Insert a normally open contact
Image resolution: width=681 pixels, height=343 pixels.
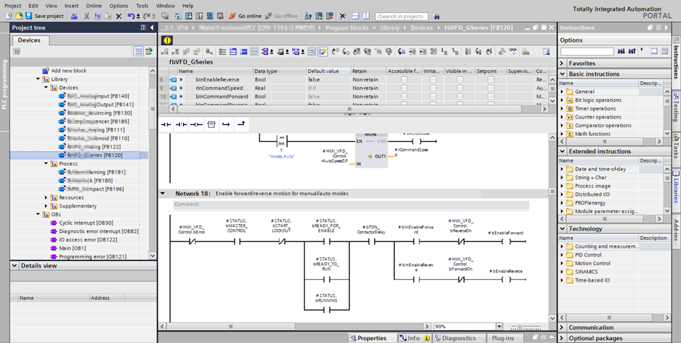(x=166, y=125)
